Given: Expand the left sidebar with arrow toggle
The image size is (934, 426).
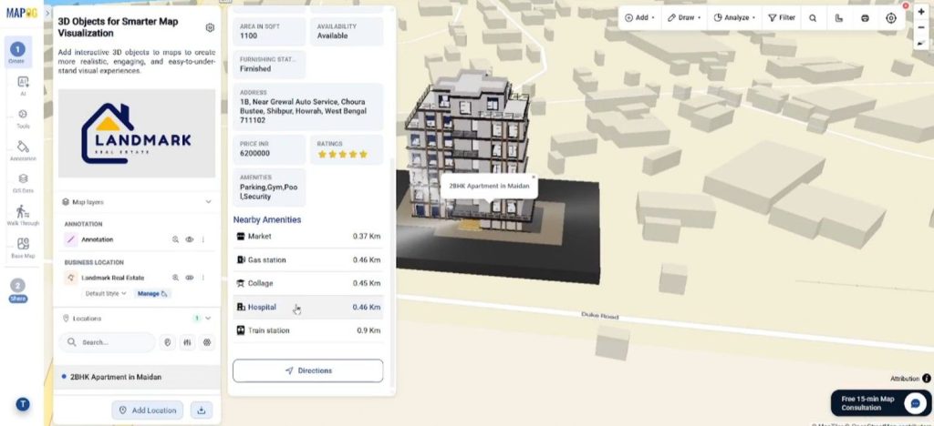Looking at the screenshot, I should tap(47, 13).
